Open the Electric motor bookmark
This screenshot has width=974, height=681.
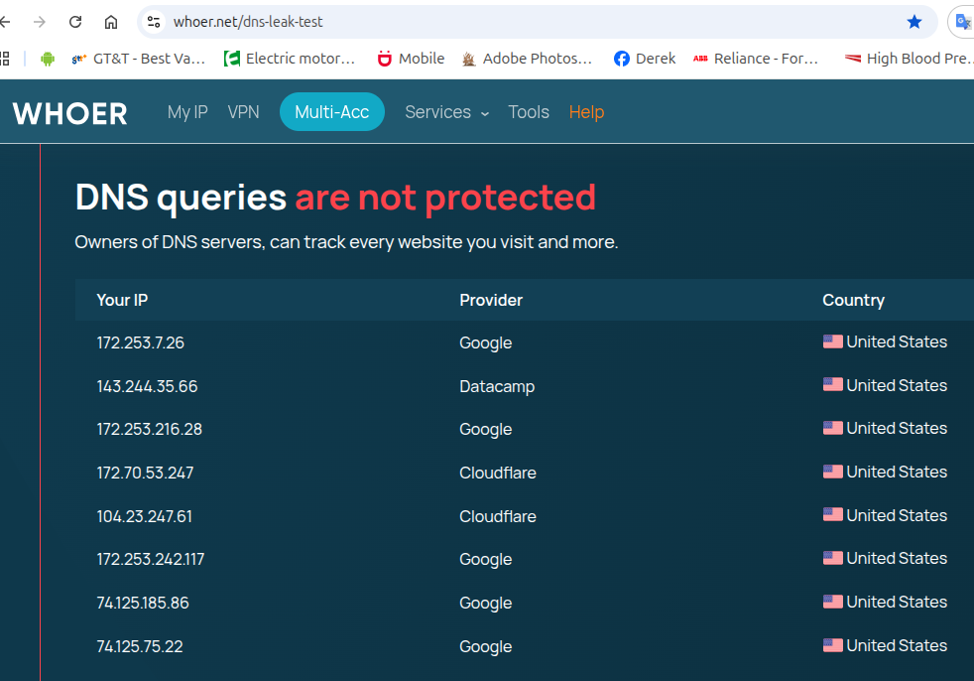click(290, 59)
